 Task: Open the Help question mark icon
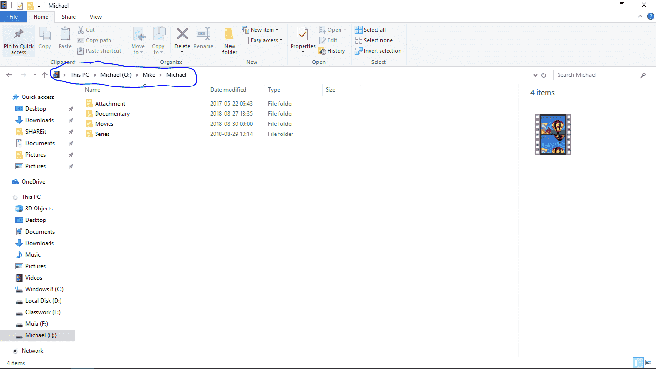pyautogui.click(x=650, y=17)
